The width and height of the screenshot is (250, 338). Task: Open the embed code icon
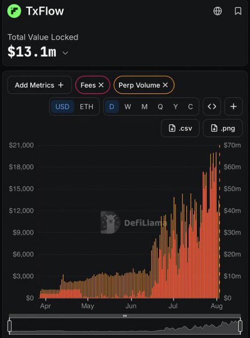(x=212, y=106)
